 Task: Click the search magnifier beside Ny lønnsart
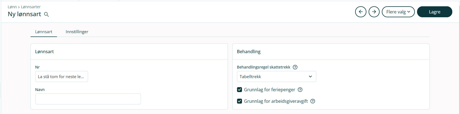pos(47,15)
